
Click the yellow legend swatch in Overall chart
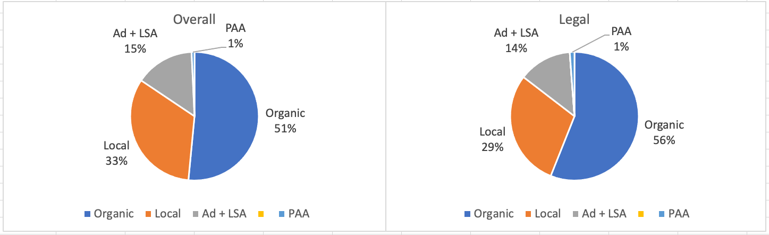point(260,214)
